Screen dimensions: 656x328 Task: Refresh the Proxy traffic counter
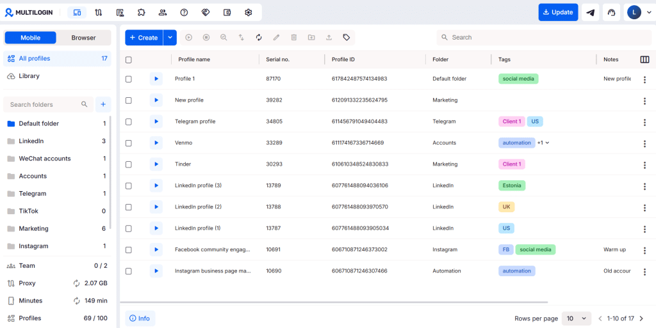[x=77, y=283]
